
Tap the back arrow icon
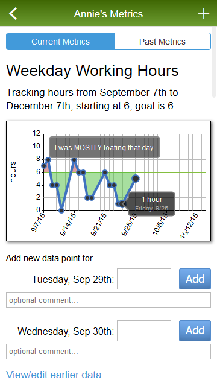(x=13, y=13)
